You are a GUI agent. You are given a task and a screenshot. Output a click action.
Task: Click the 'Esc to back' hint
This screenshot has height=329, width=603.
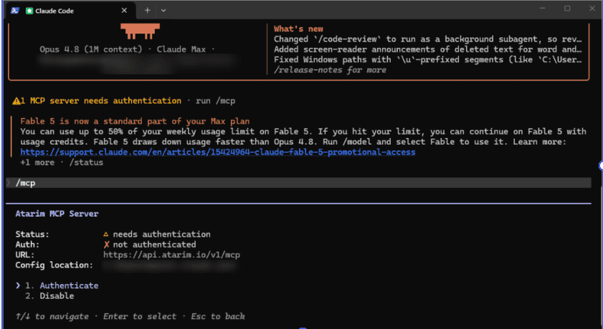point(218,317)
